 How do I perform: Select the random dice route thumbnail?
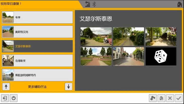tap(161, 56)
